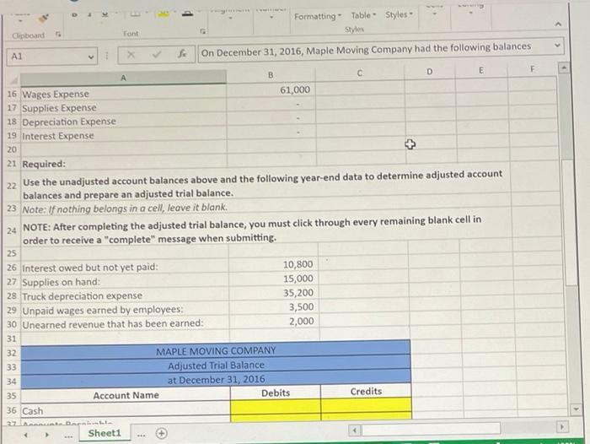The image size is (590, 444).
Task: Select the Truck depreciation expense cell
Action: coord(125,296)
